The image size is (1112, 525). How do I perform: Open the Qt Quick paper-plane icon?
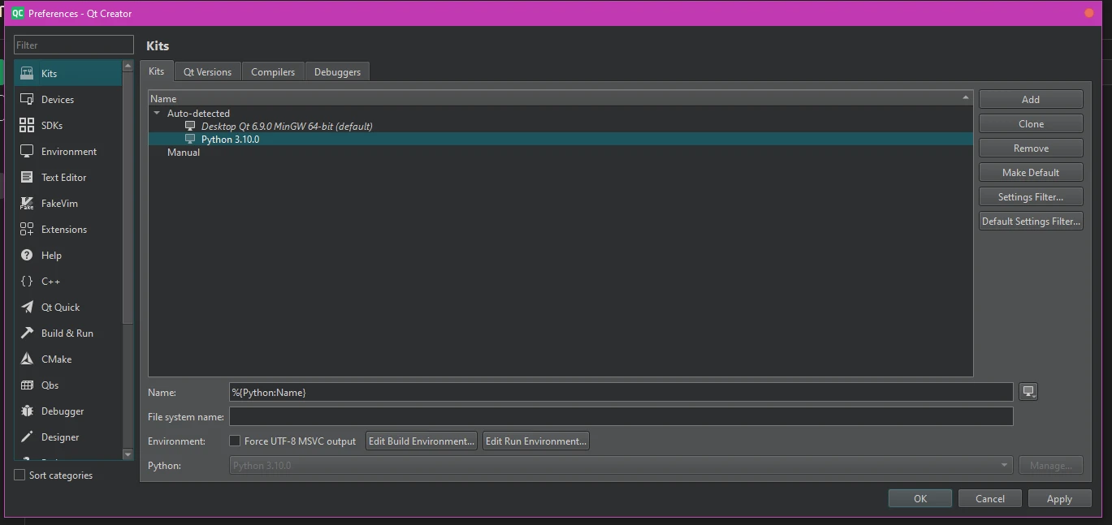point(27,307)
